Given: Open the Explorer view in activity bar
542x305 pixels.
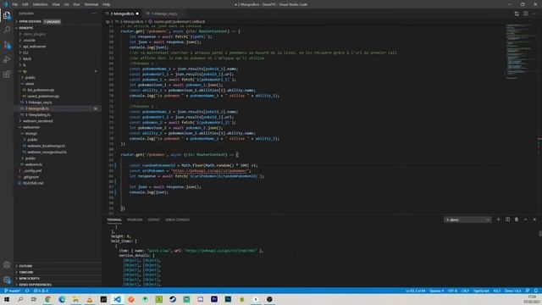Looking at the screenshot, I should [7, 15].
